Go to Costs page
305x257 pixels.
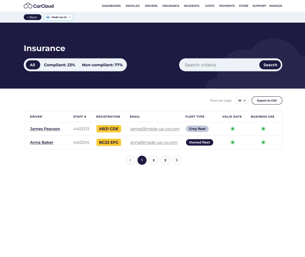point(210,6)
